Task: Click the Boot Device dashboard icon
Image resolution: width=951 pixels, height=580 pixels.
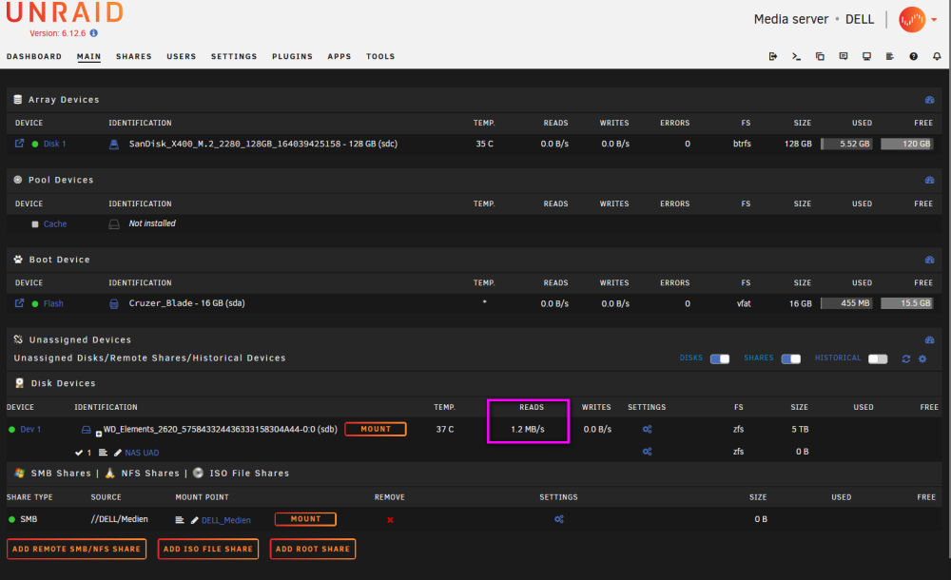Action: 930,260
